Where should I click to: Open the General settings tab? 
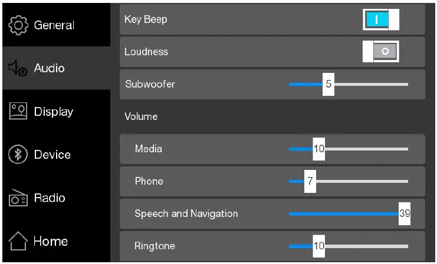[x=54, y=25]
